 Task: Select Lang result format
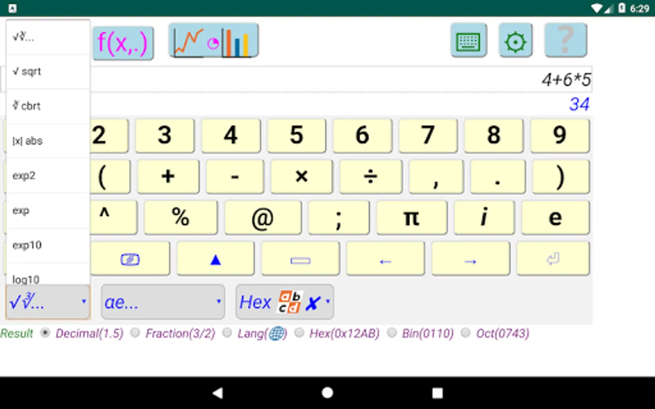tap(255, 334)
